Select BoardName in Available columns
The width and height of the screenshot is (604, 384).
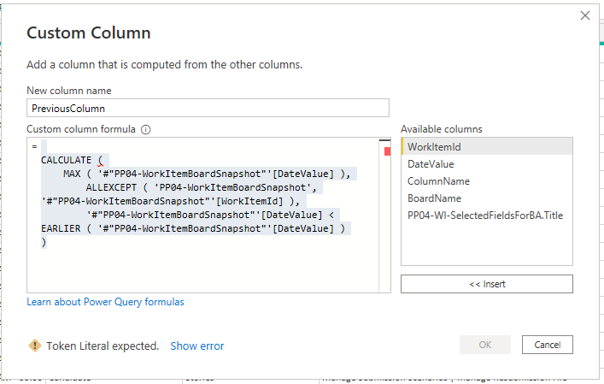coord(487,198)
